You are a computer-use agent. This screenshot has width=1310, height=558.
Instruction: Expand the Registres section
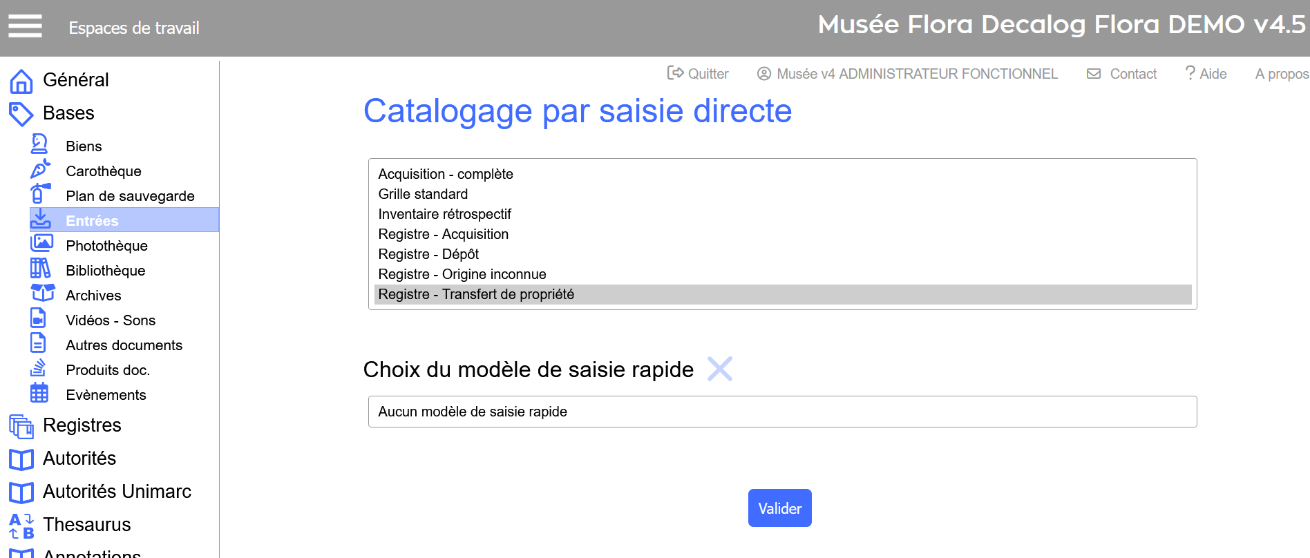click(82, 425)
